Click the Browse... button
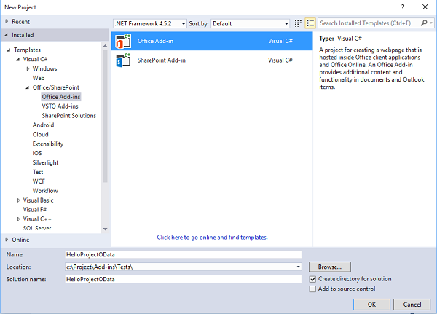Viewport: 437px width, 314px height. 330,267
